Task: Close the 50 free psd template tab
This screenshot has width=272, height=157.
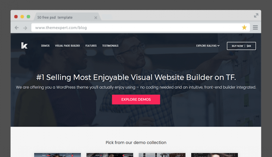Action: 96,18
